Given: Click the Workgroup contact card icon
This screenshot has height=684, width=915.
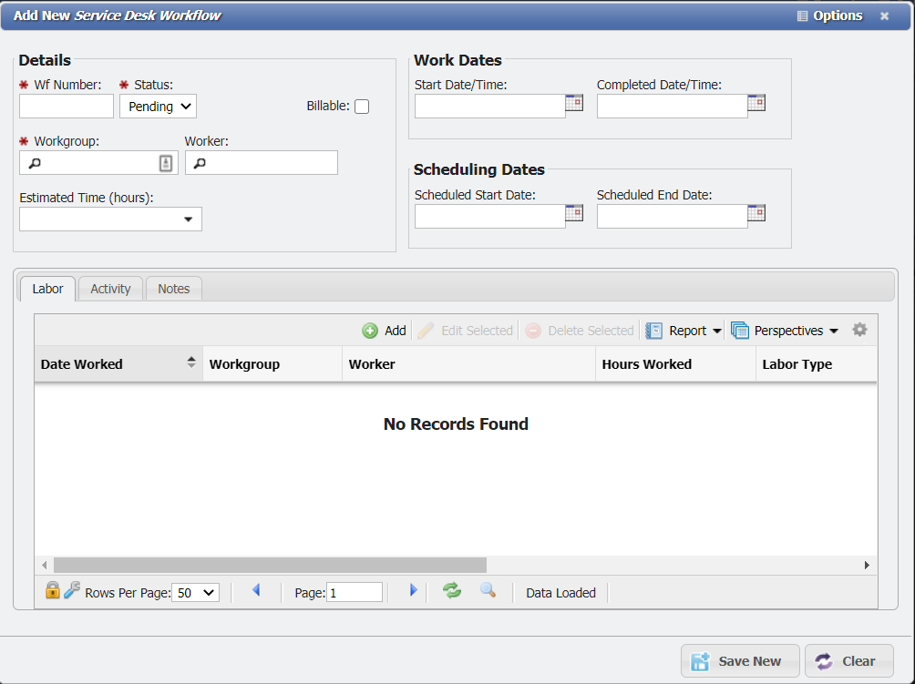Looking at the screenshot, I should click(x=166, y=163).
